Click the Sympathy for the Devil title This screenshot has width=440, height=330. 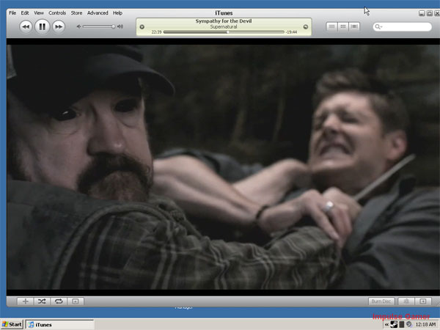224,21
